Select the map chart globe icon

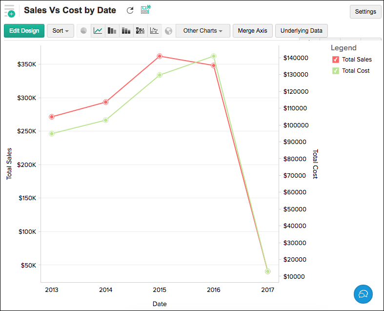(x=168, y=31)
